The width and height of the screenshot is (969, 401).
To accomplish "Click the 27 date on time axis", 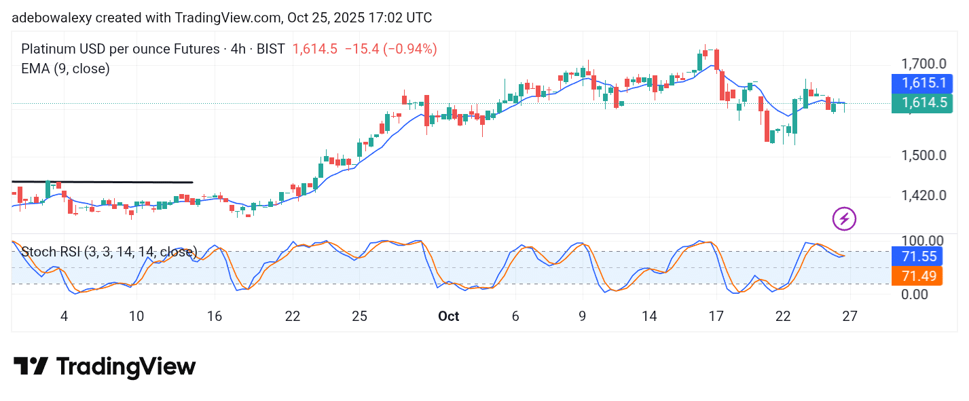I will [849, 316].
